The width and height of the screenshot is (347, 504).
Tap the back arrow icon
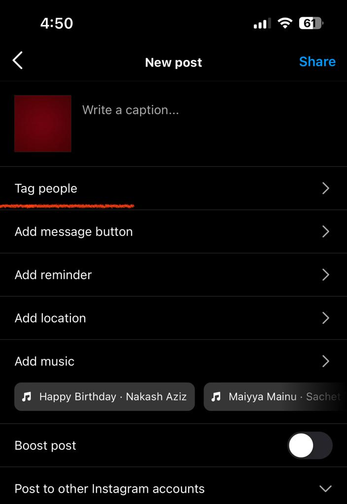pos(18,61)
